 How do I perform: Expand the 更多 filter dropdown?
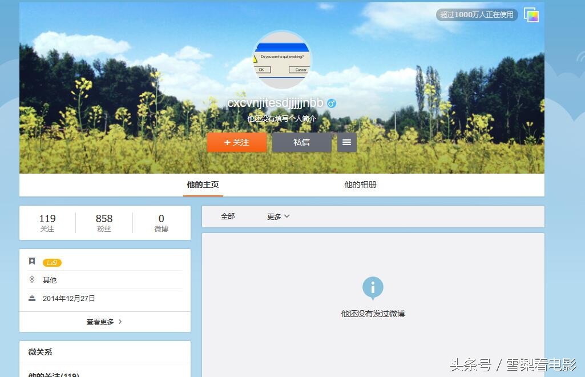[278, 216]
